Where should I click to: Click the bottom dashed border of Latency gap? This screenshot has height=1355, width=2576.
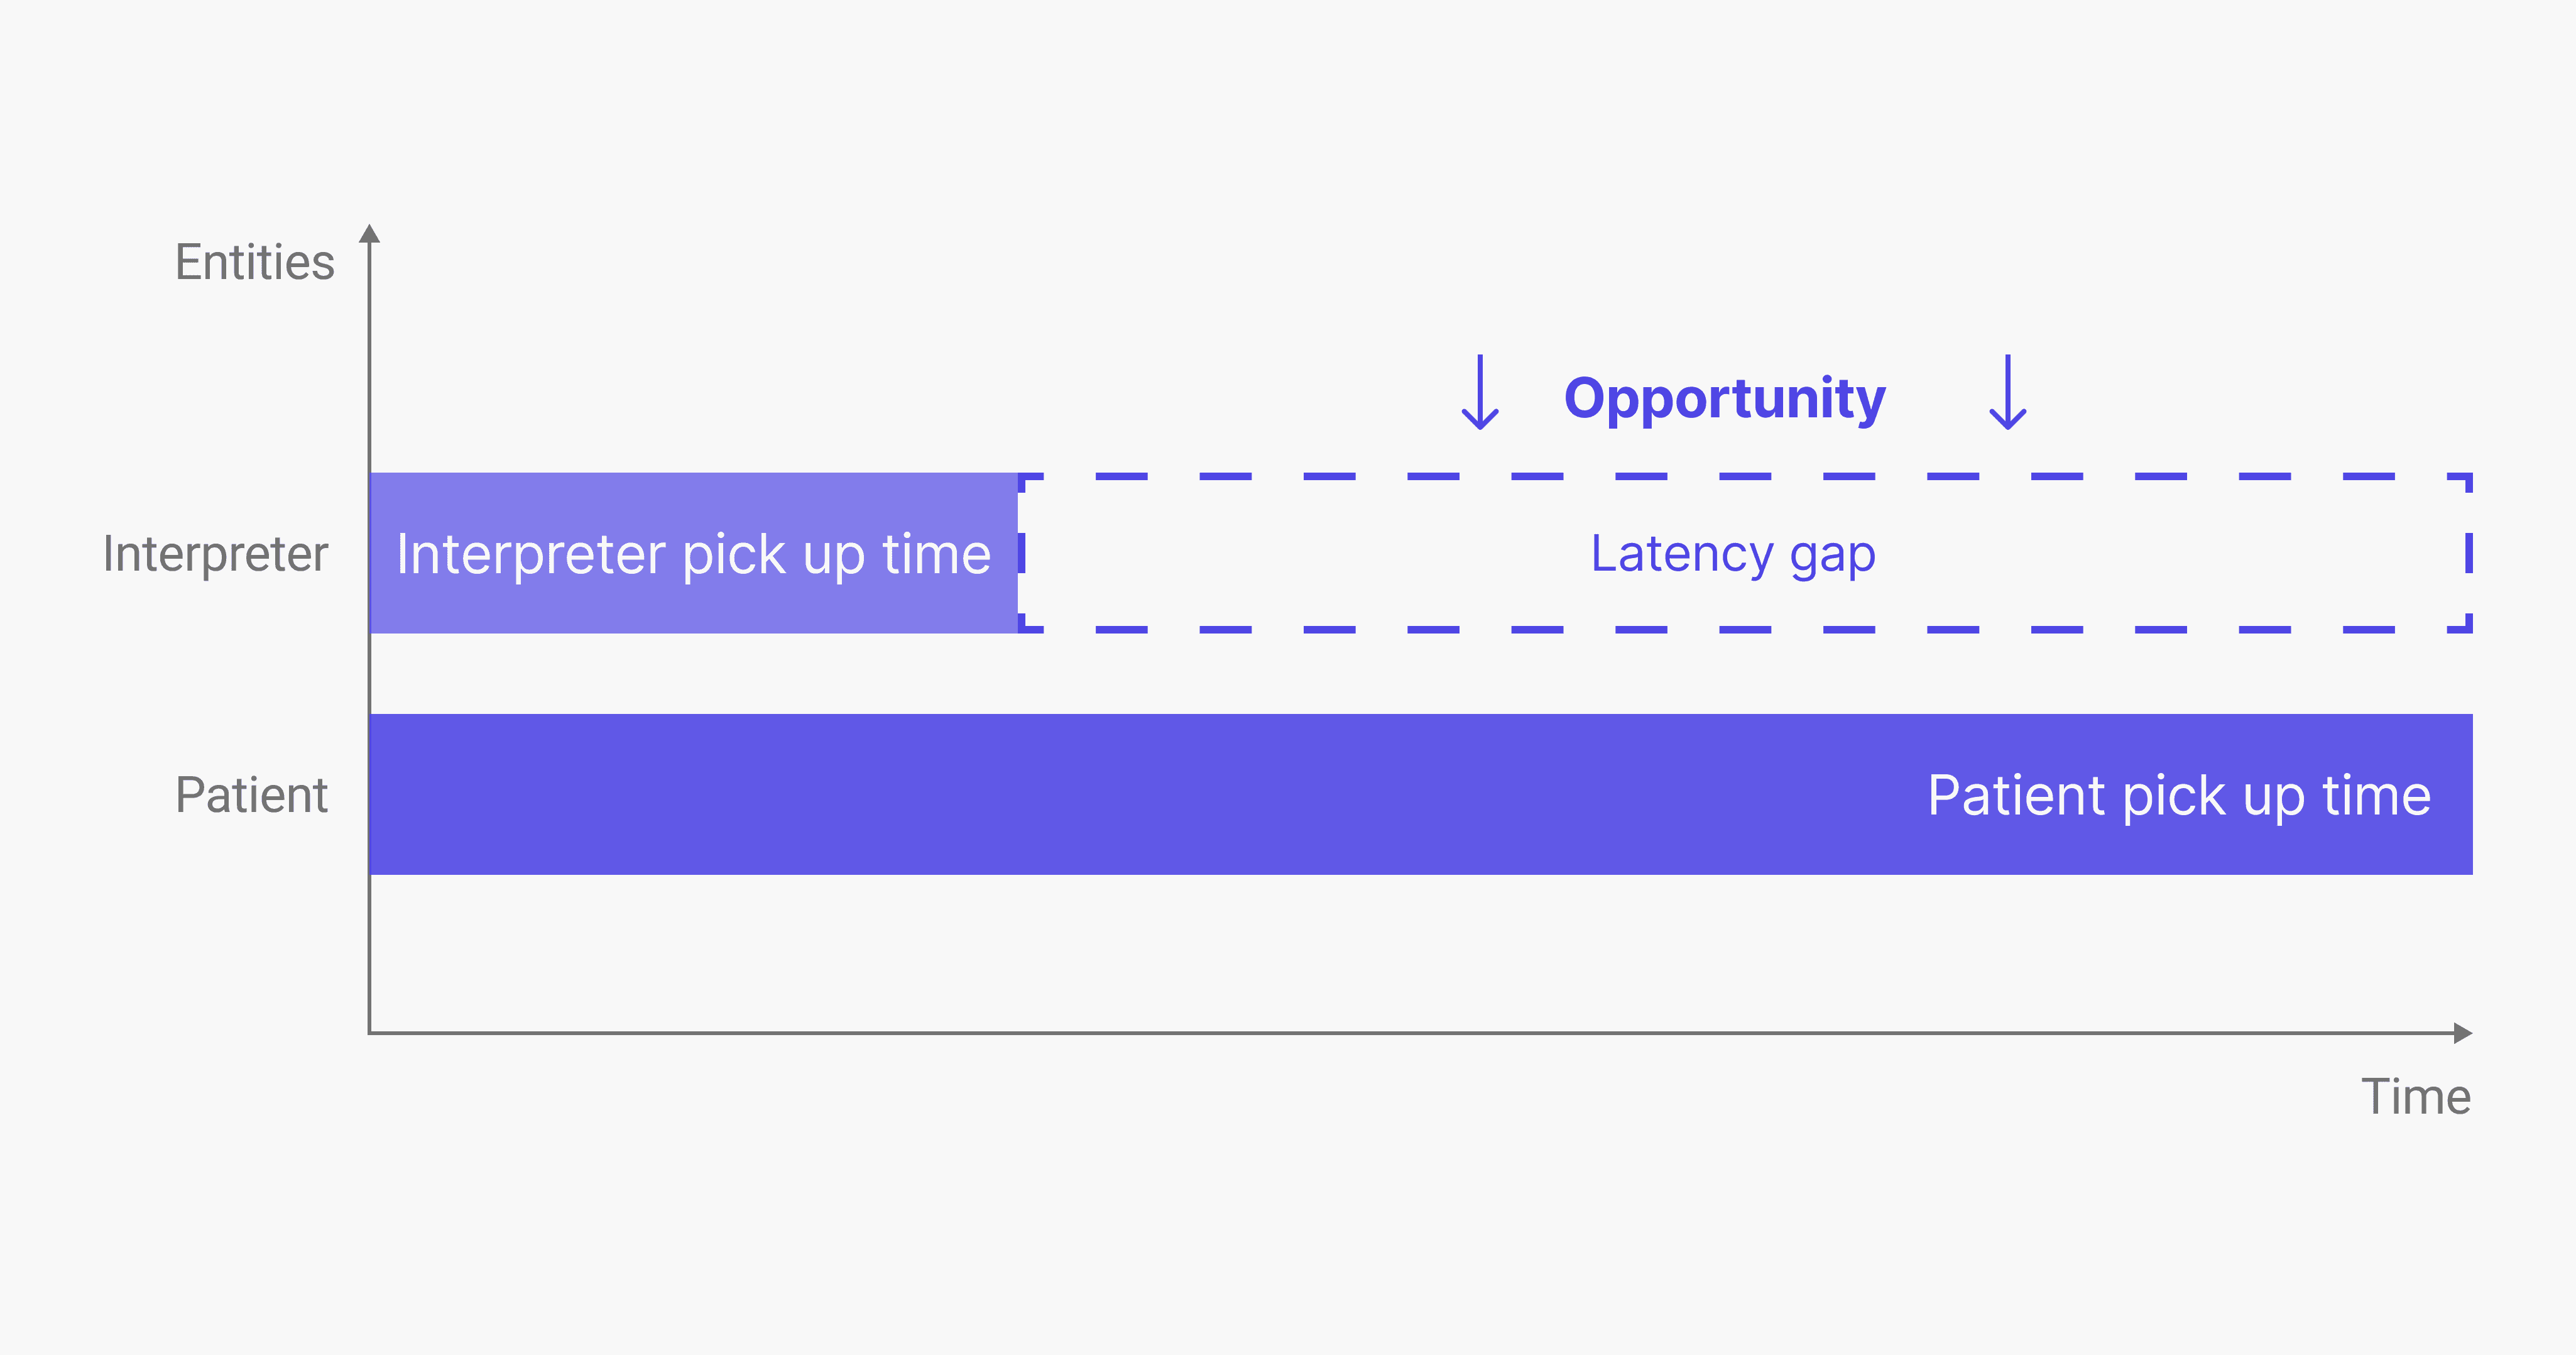pos(1746,629)
